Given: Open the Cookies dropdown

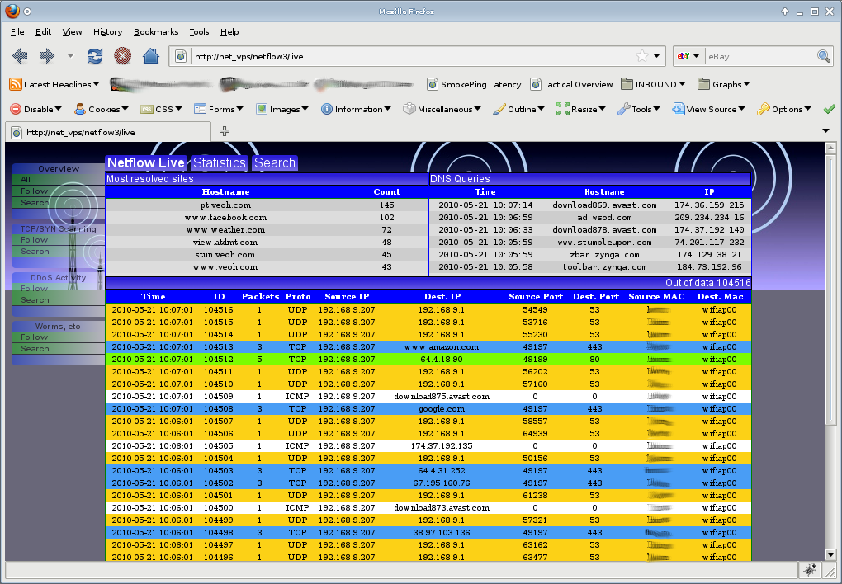Looking at the screenshot, I should point(102,109).
